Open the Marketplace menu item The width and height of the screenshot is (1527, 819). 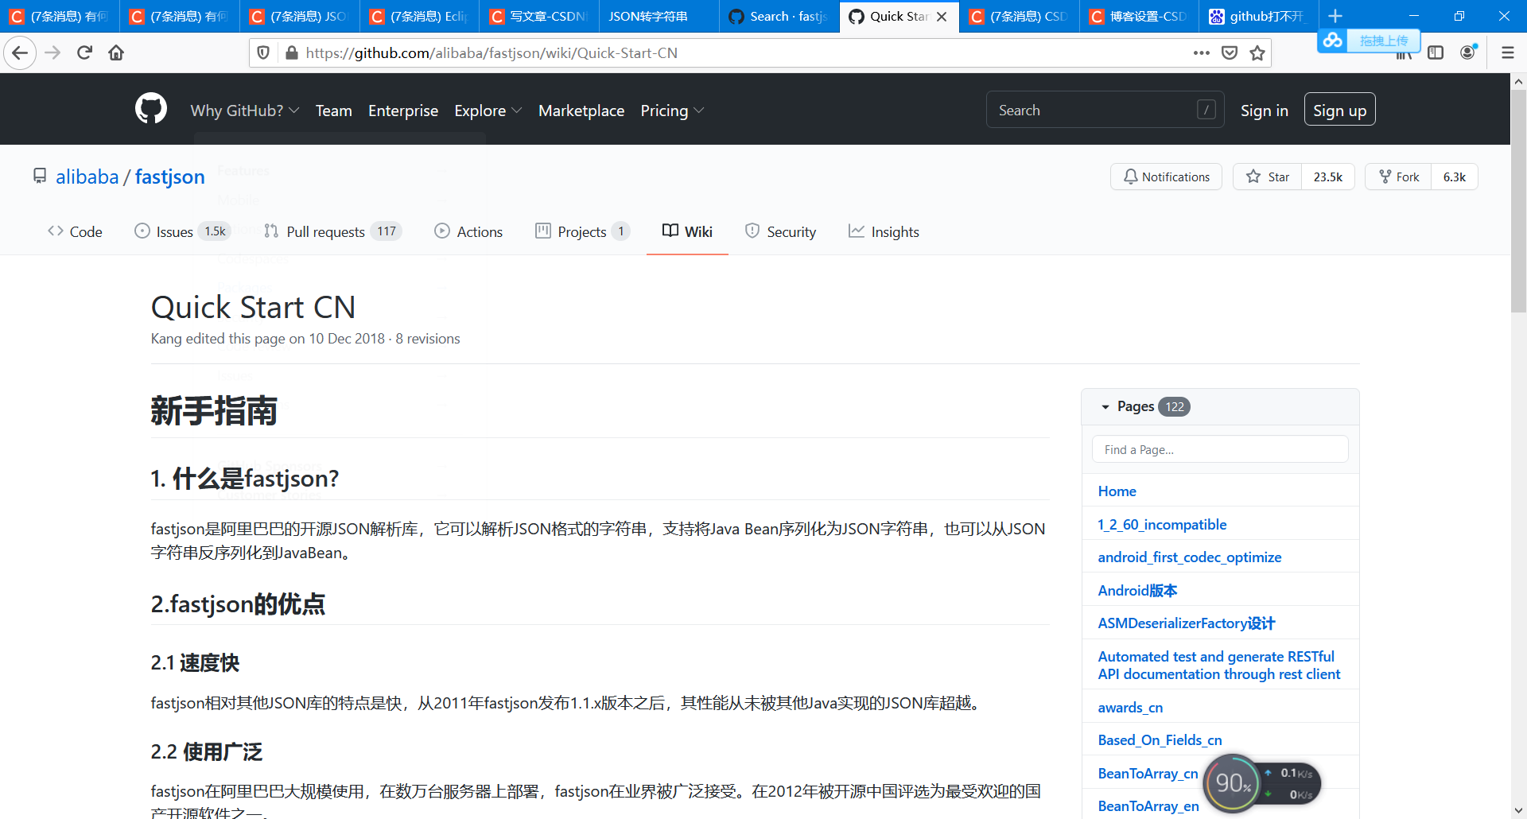click(x=581, y=111)
